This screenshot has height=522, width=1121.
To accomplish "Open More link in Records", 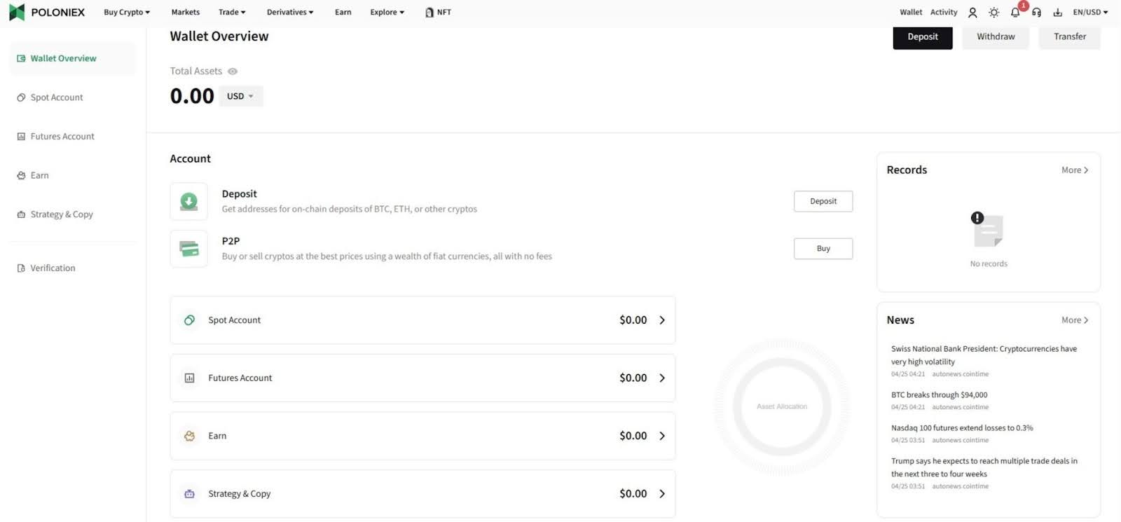I will pyautogui.click(x=1075, y=170).
